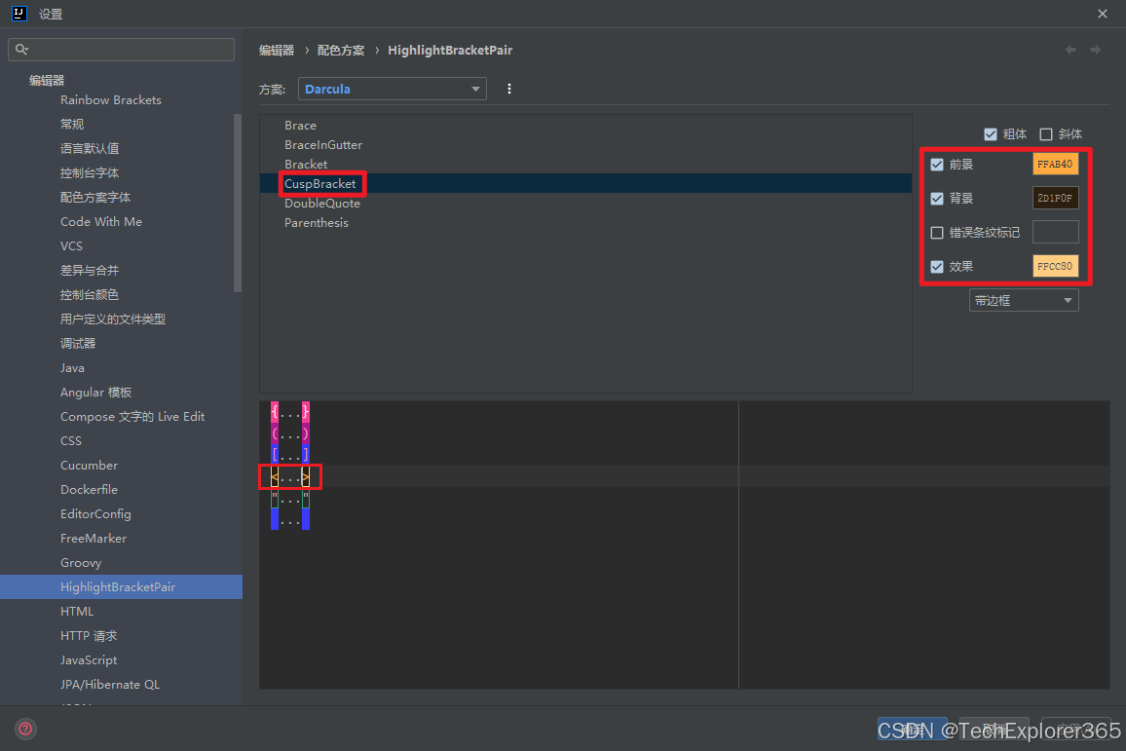
Task: Focus the settings search field
Action: point(122,49)
